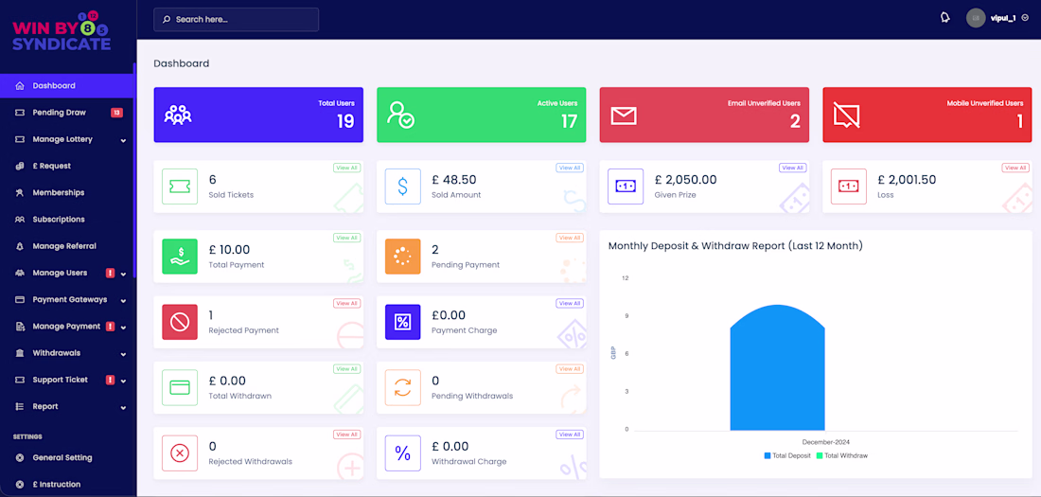Image resolution: width=1041 pixels, height=497 pixels.
Task: View all for Loss card
Action: click(x=1015, y=169)
